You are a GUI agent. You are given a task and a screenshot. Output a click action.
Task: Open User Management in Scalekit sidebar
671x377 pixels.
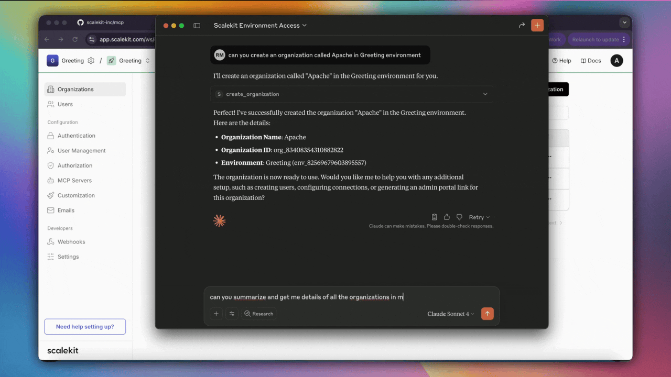point(85,150)
